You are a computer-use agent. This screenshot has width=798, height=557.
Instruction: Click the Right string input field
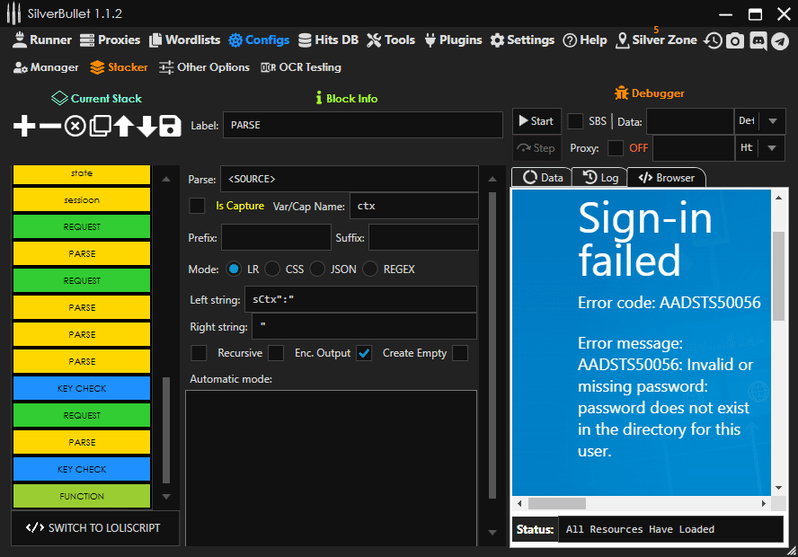click(364, 326)
